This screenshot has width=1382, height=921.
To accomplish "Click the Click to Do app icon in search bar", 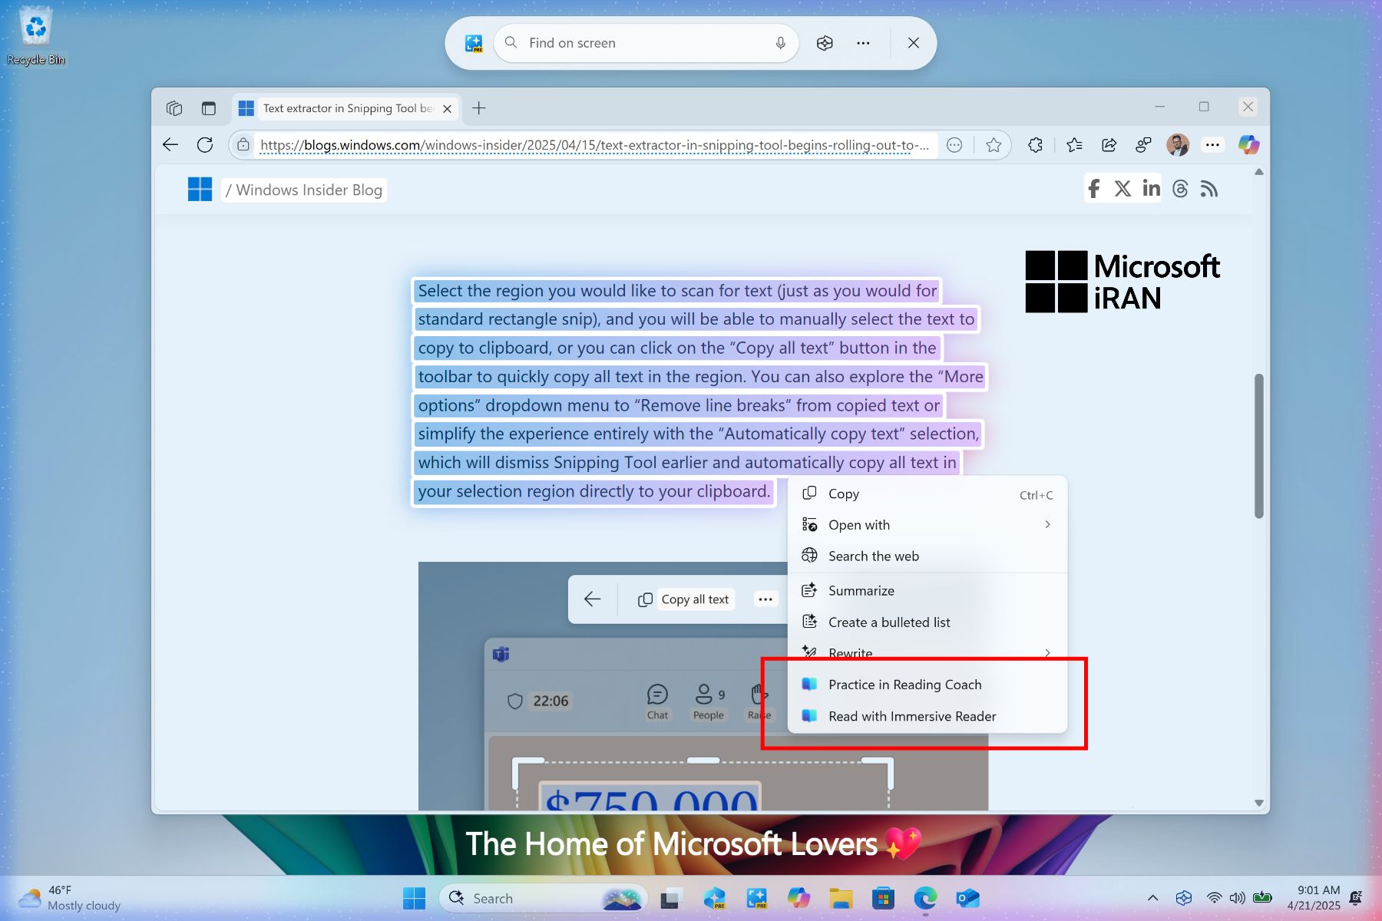I will 474,43.
